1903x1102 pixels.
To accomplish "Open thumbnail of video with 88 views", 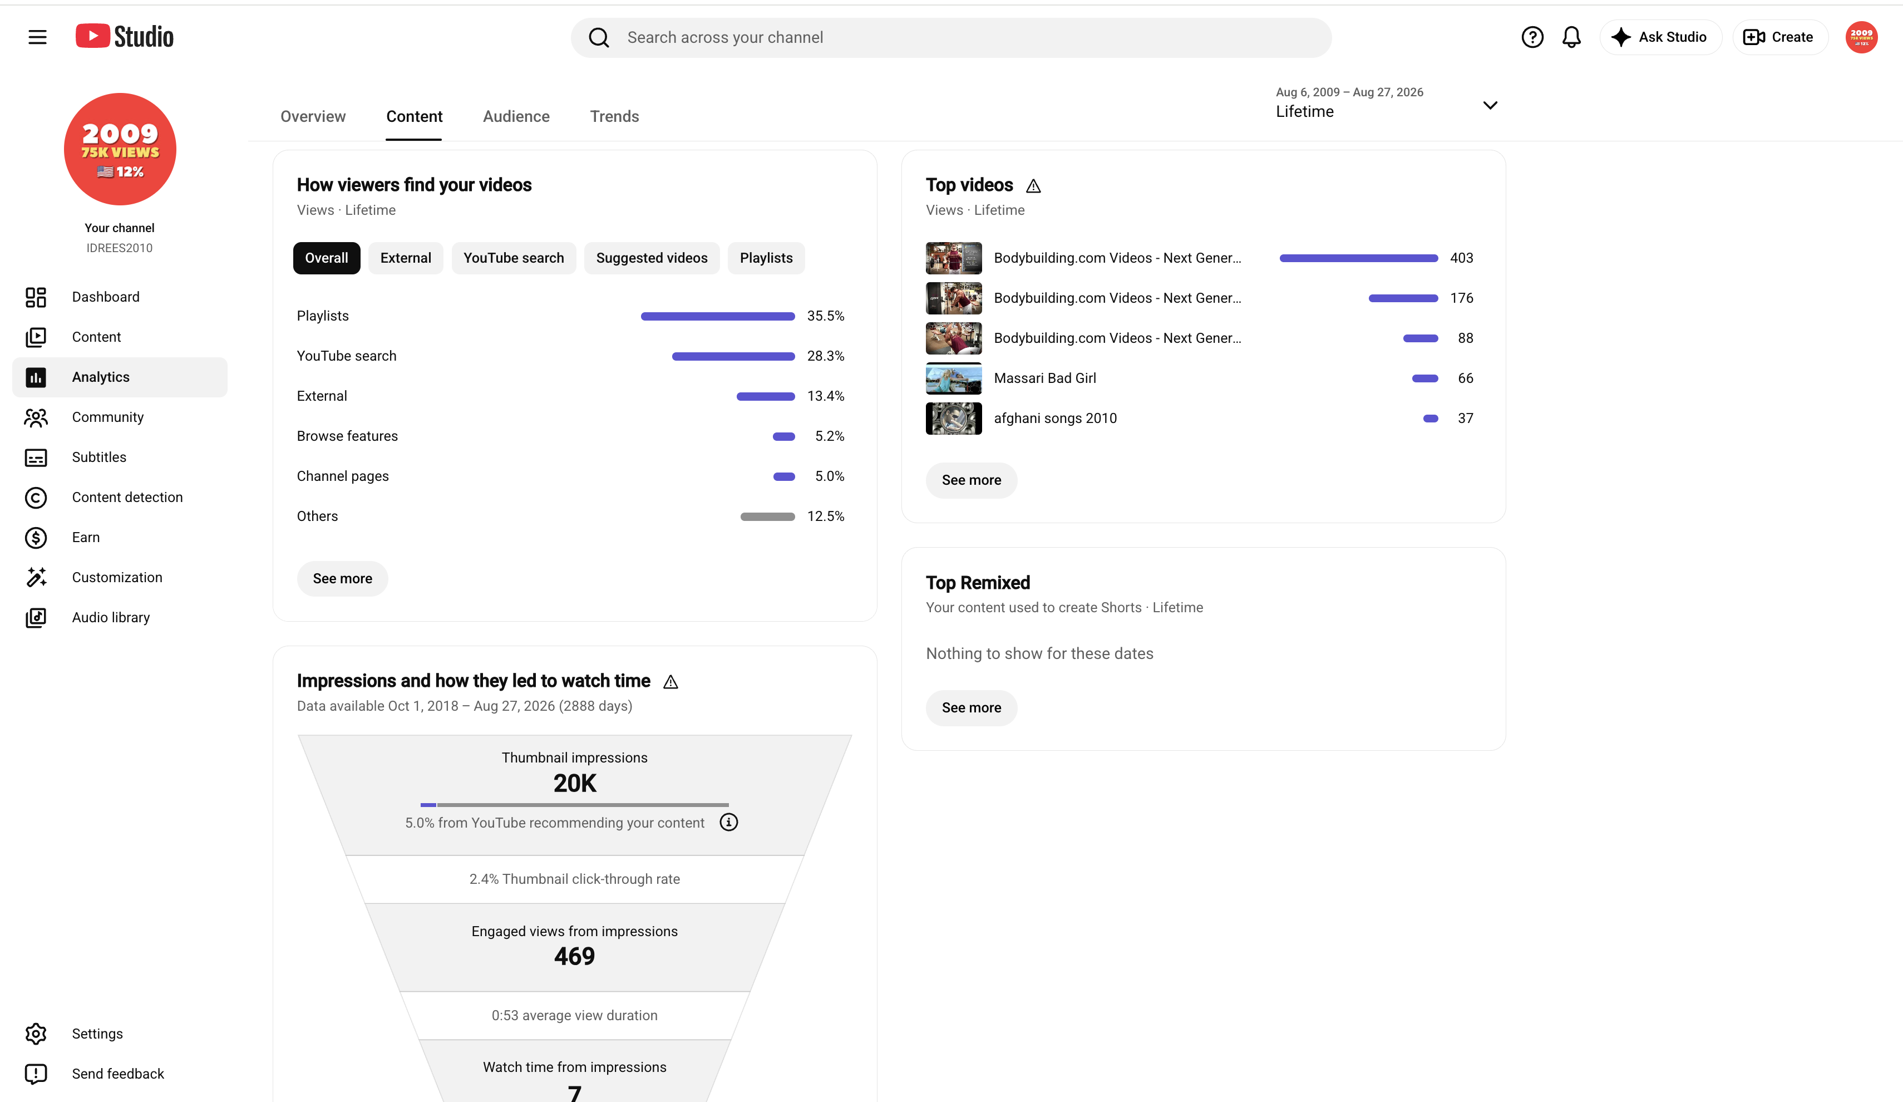I will (954, 338).
